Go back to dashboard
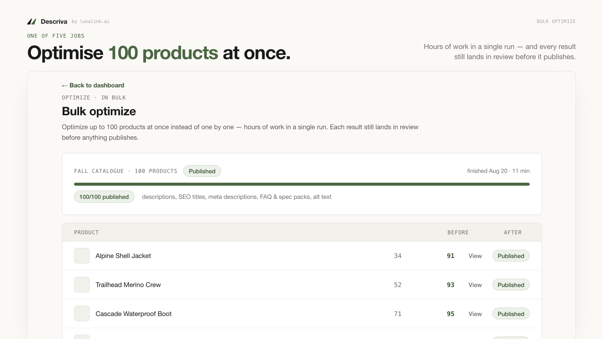603x339 pixels. [x=93, y=86]
